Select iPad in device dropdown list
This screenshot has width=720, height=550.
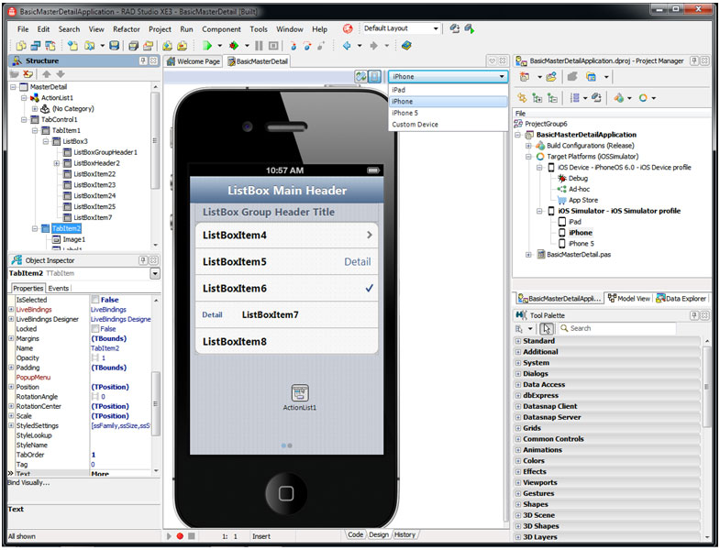coord(448,90)
